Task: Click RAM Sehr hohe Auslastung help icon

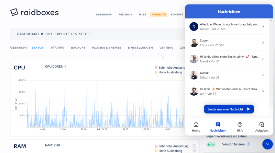Action: 195,146
